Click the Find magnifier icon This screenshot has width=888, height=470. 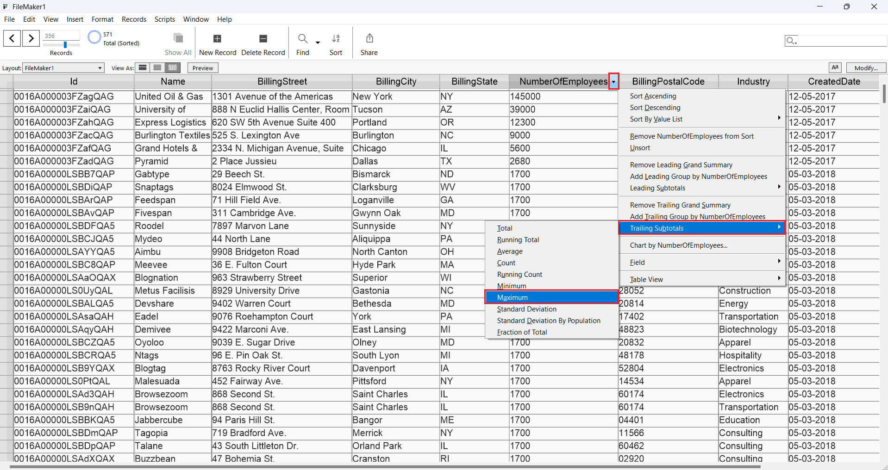[303, 39]
